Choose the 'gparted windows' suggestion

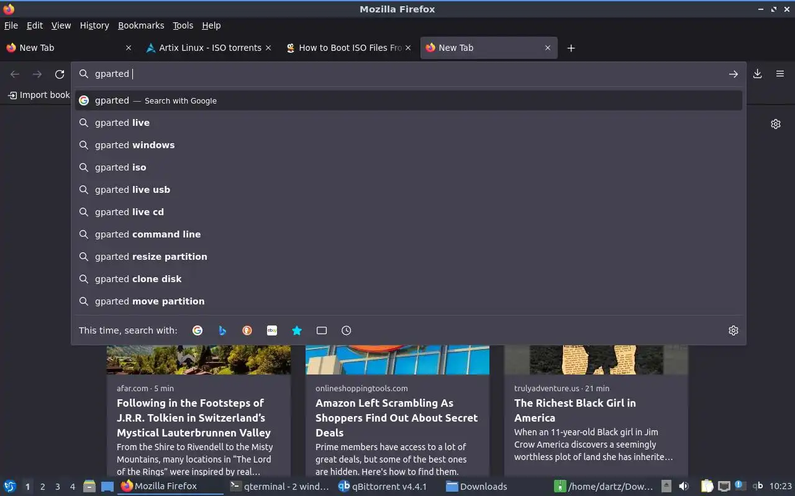pyautogui.click(x=409, y=145)
